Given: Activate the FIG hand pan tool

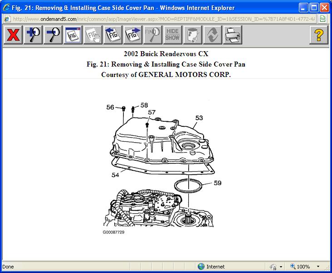Looking at the screenshot, I should click(93, 35).
